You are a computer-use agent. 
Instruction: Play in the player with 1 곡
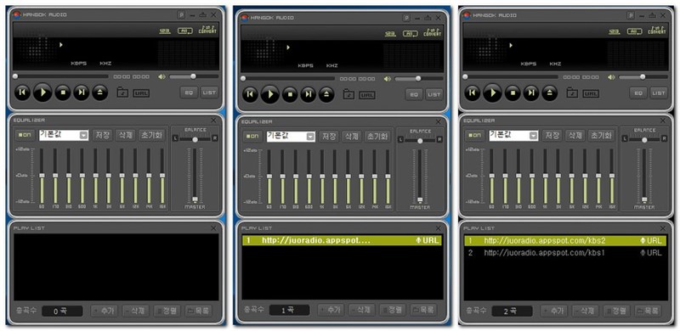269,94
